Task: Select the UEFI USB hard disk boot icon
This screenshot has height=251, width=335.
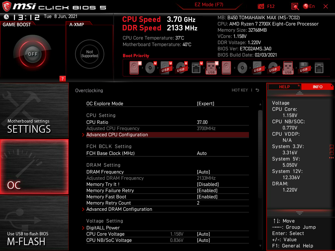Action: [166, 68]
